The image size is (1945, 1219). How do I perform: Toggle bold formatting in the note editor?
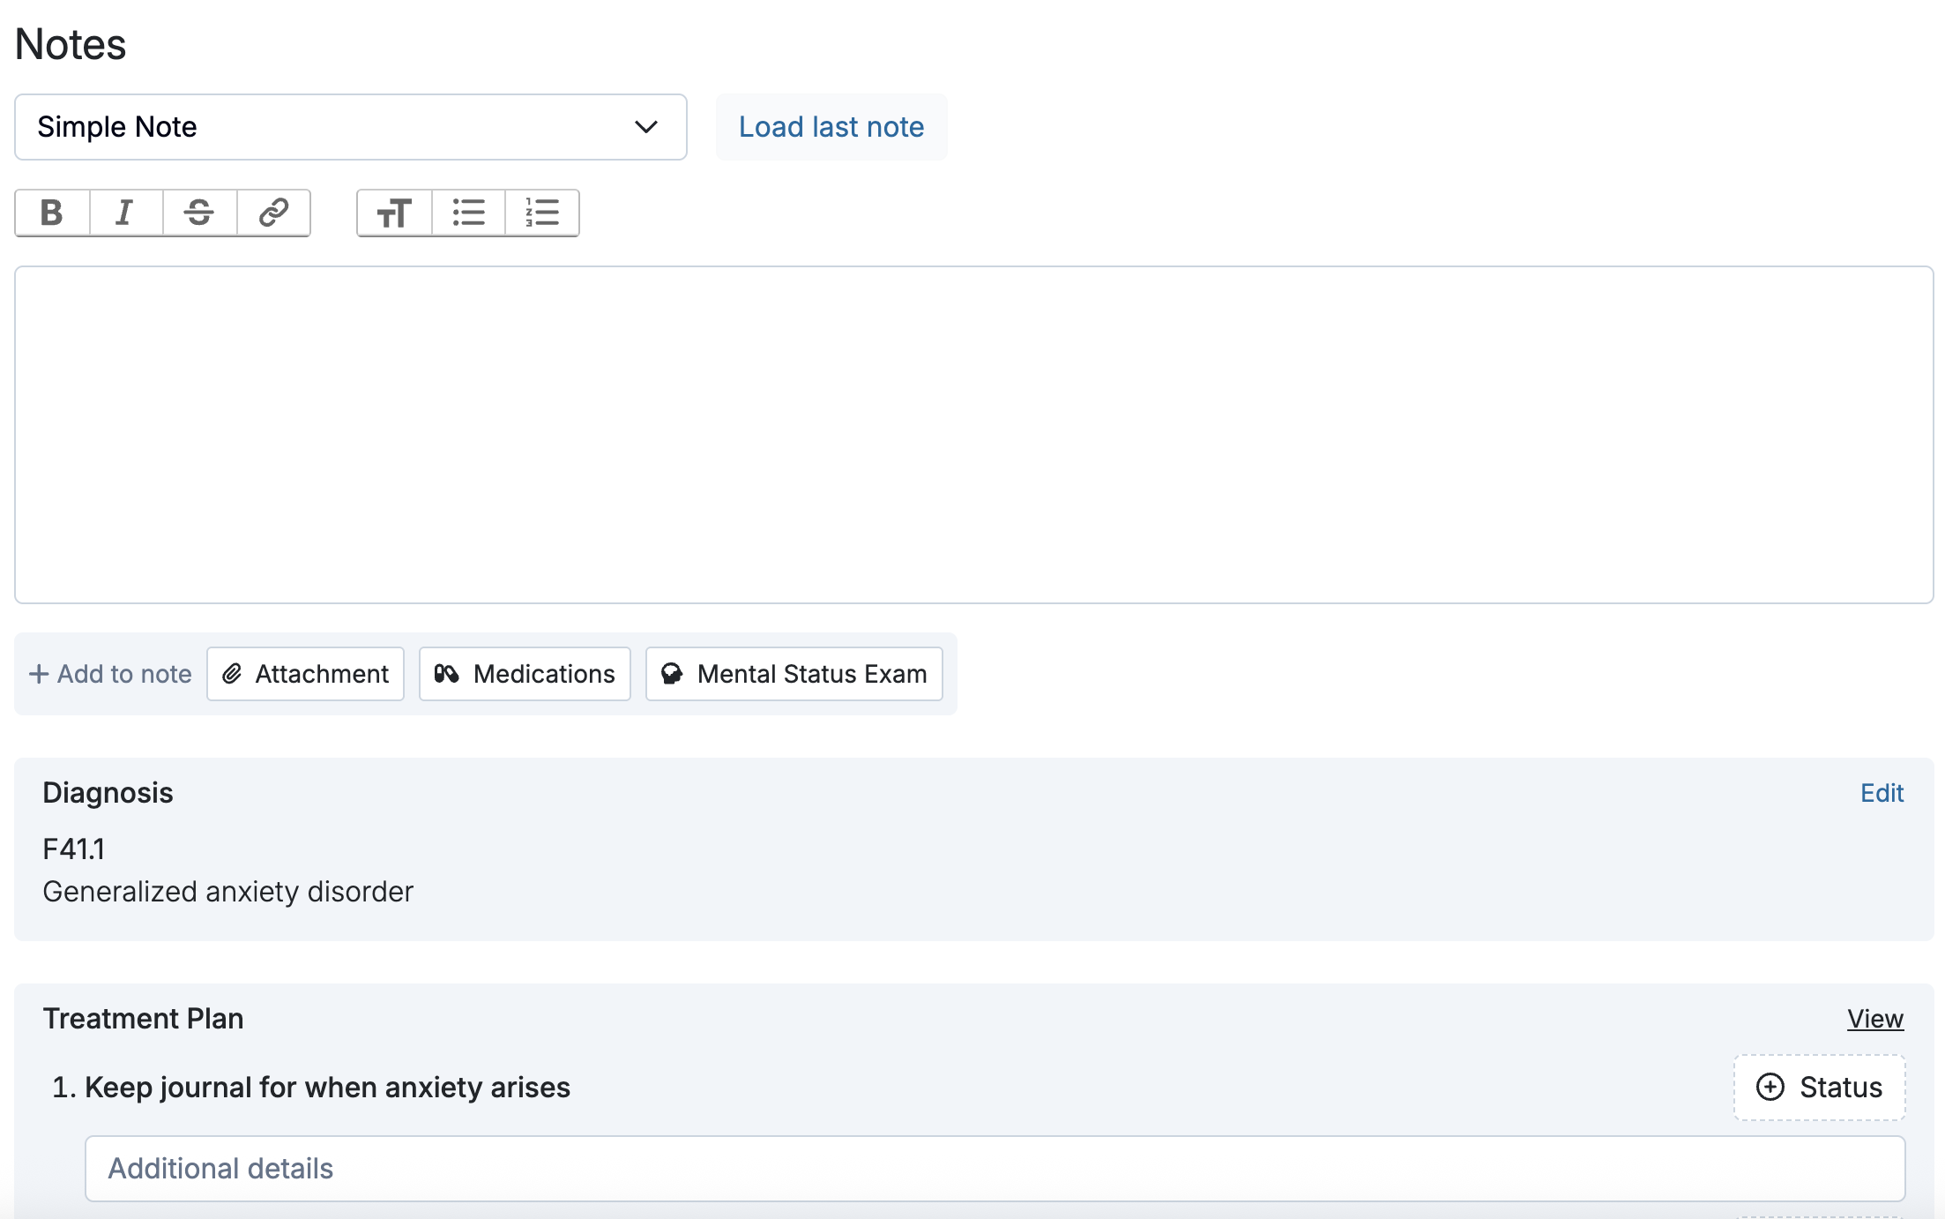click(52, 213)
